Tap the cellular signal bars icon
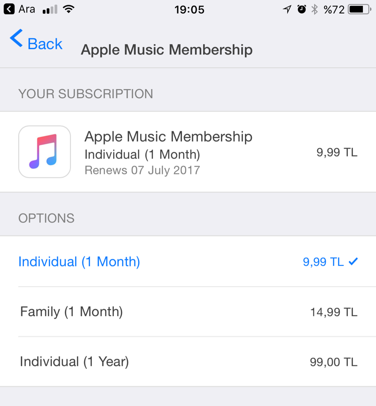376x406 pixels. point(50,10)
